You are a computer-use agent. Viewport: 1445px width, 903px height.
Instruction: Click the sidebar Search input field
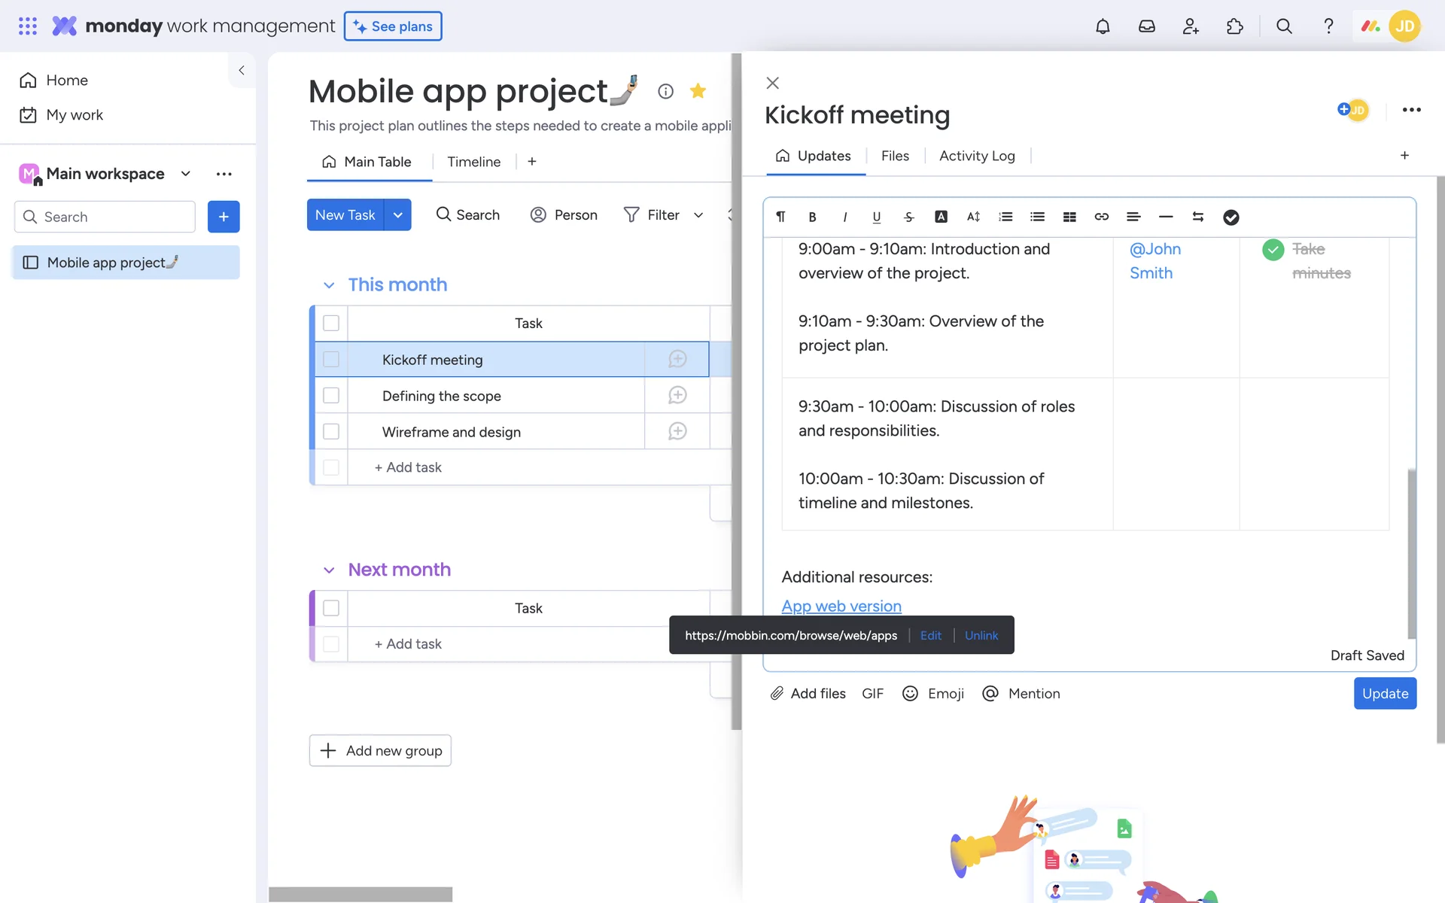pyautogui.click(x=105, y=217)
